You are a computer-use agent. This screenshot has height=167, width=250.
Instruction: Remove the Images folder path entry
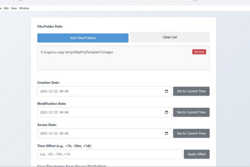pos(199,52)
